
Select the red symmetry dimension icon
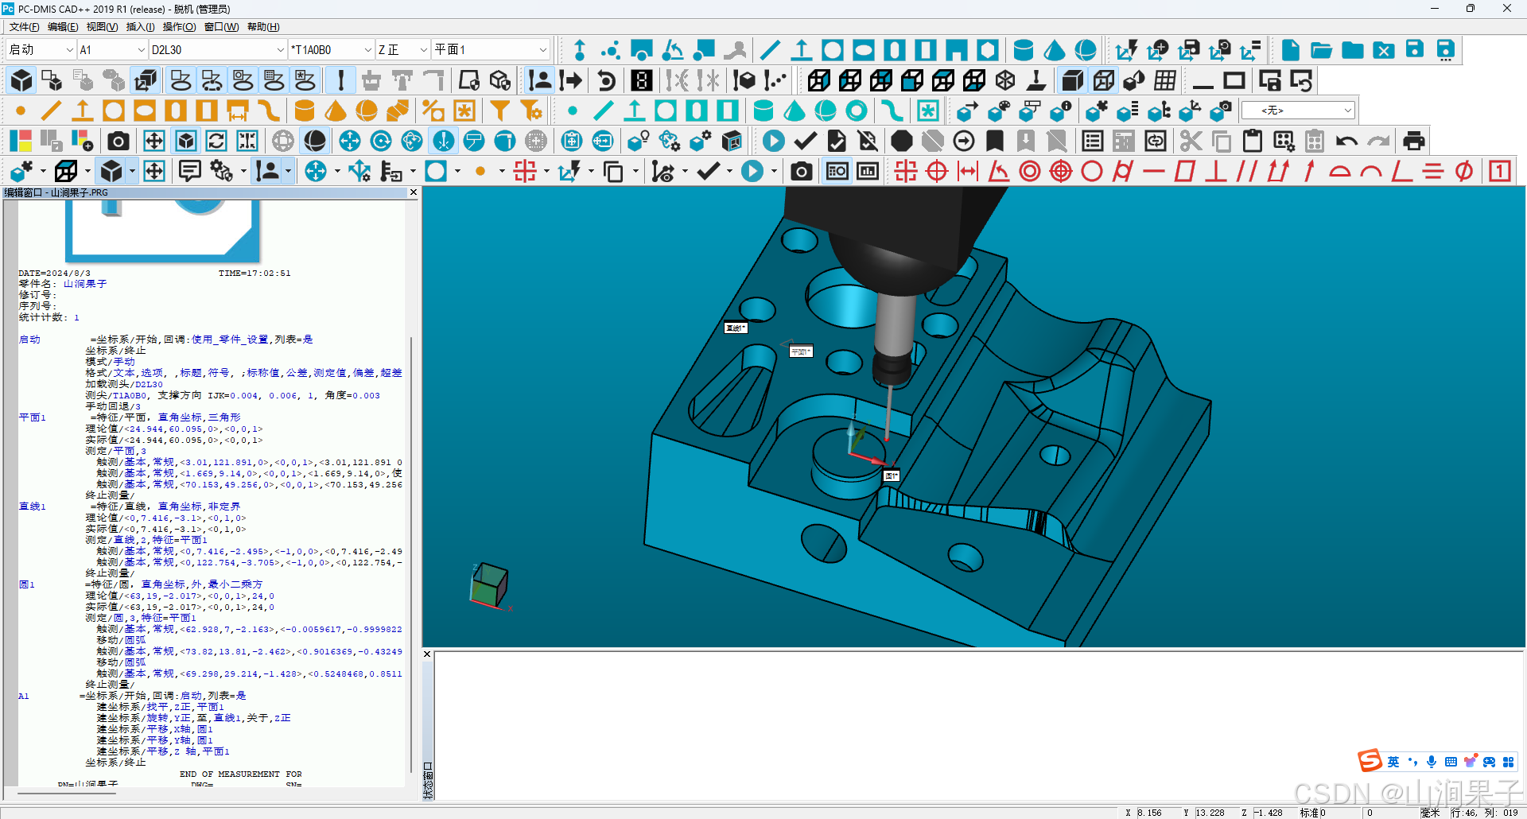point(1433,171)
